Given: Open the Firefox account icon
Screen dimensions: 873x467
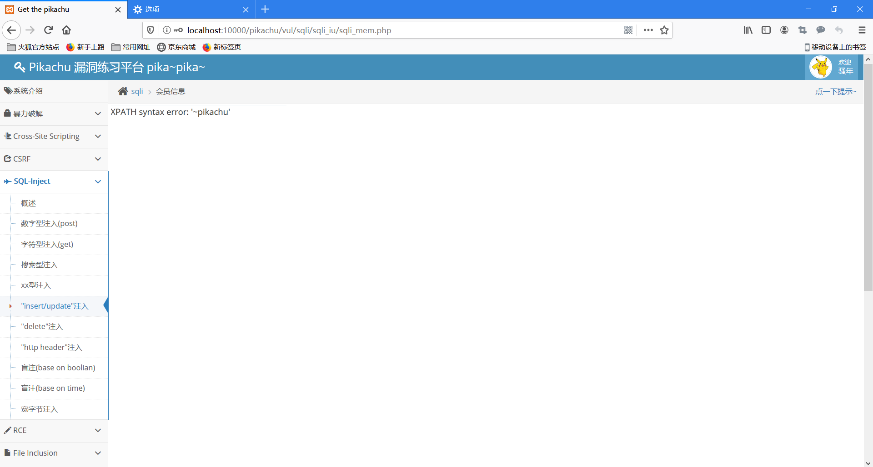Looking at the screenshot, I should (x=784, y=30).
